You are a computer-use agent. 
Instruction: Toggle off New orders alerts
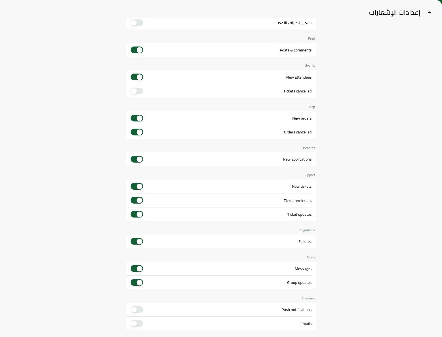137,118
